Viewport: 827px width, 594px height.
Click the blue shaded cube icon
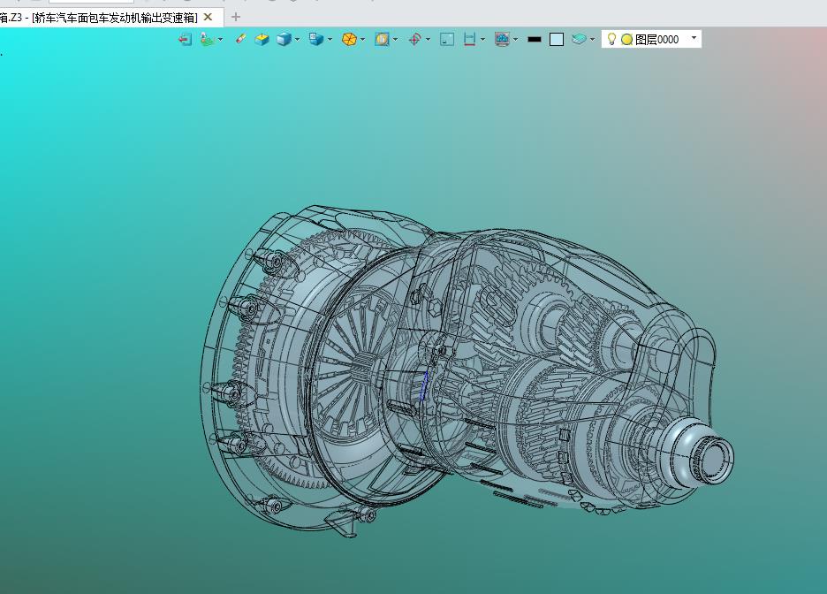(x=284, y=39)
